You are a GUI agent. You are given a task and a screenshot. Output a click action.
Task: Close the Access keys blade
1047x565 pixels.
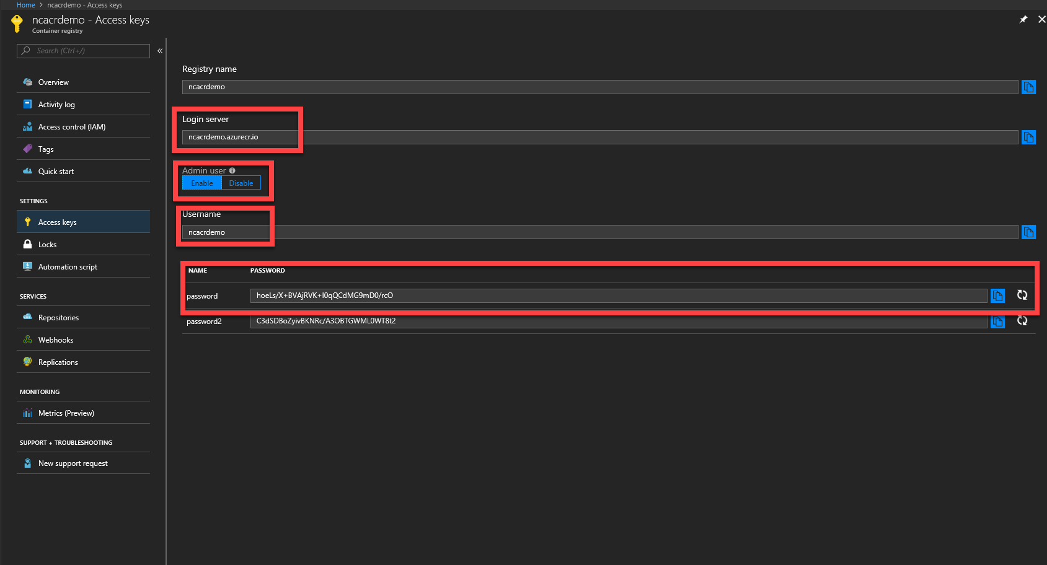coord(1042,19)
